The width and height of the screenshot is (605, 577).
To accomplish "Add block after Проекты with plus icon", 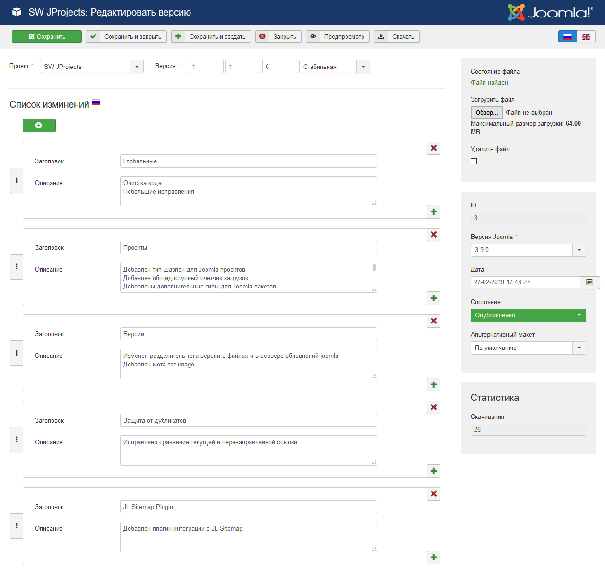I will click(433, 298).
